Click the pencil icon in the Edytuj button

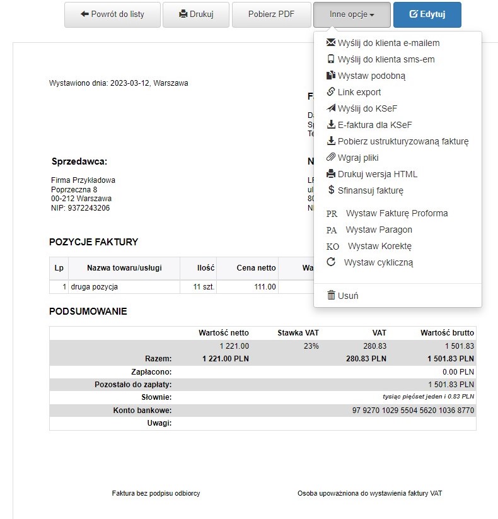click(414, 14)
